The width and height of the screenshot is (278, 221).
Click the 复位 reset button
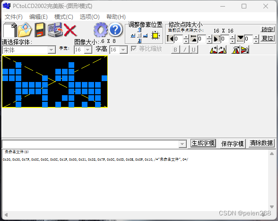point(268,38)
